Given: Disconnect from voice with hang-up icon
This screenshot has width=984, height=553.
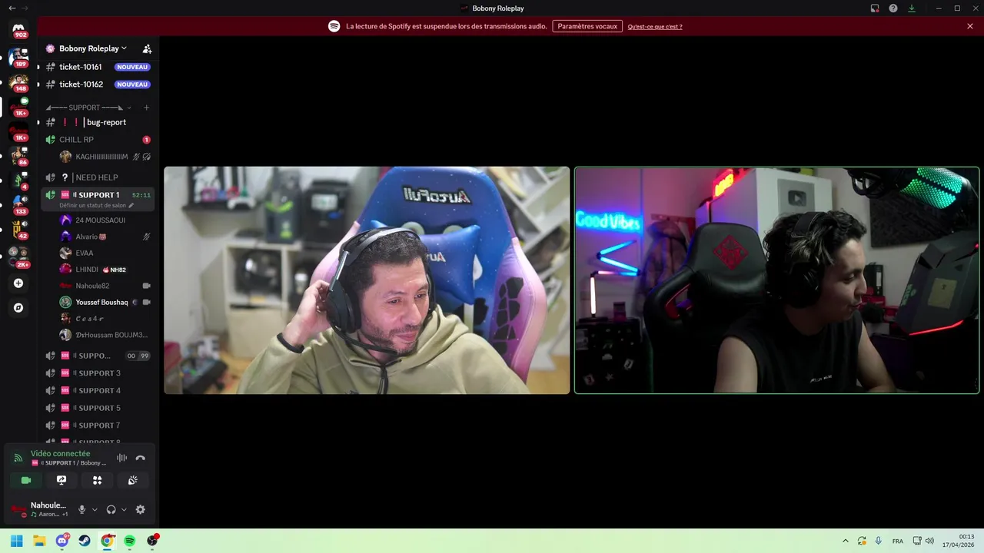Looking at the screenshot, I should pyautogui.click(x=140, y=458).
